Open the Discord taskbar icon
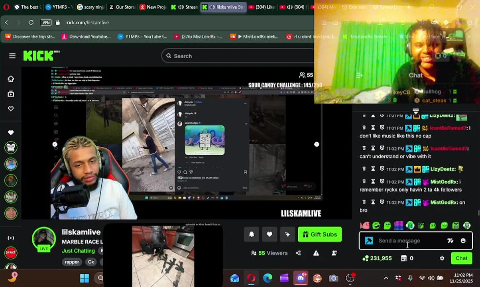The image size is (480, 287). pyautogui.click(x=301, y=278)
